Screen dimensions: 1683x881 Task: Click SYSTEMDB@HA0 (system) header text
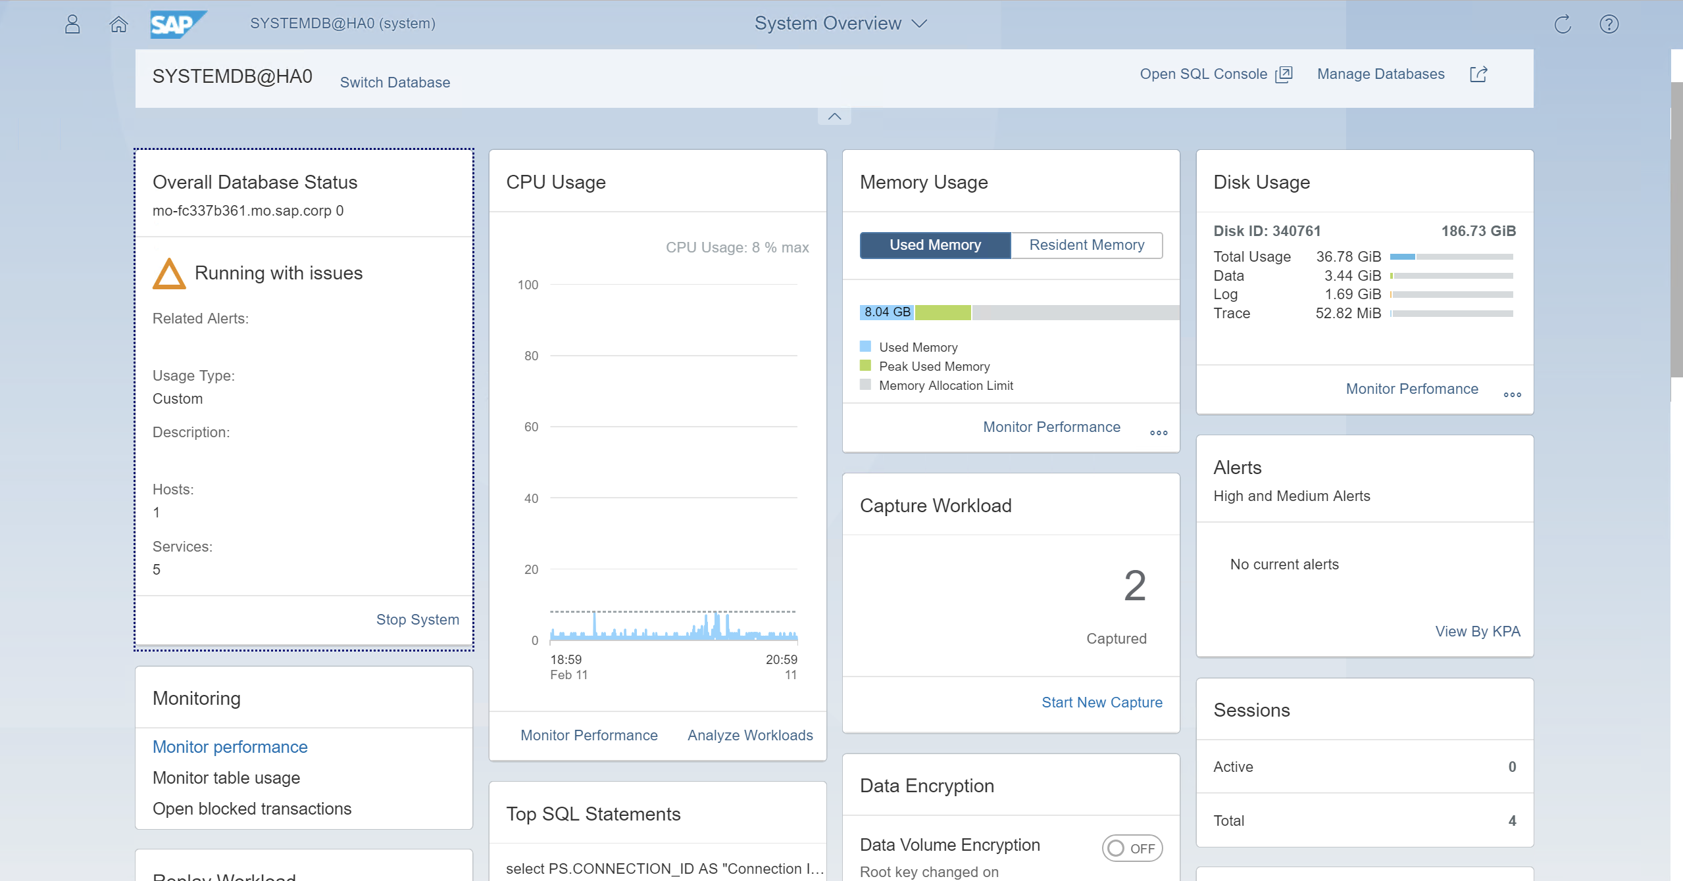click(342, 24)
